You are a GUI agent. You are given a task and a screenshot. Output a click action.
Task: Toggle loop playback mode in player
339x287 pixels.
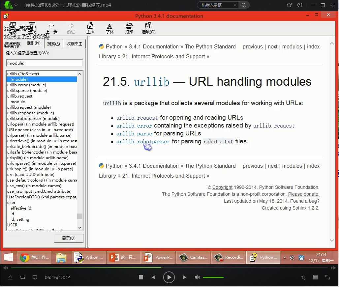[x=22, y=277]
